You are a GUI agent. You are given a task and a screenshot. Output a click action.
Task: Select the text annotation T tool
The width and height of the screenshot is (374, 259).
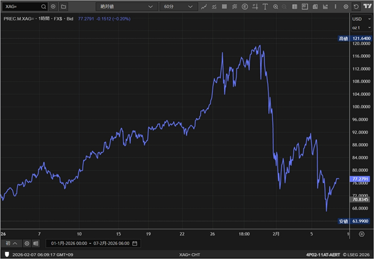(265, 6)
